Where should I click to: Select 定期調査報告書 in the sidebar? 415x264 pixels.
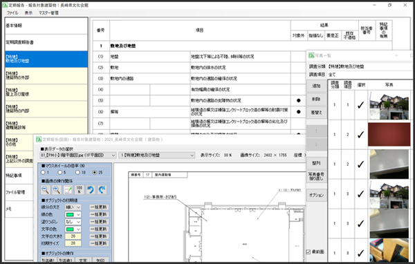pyautogui.click(x=46, y=42)
